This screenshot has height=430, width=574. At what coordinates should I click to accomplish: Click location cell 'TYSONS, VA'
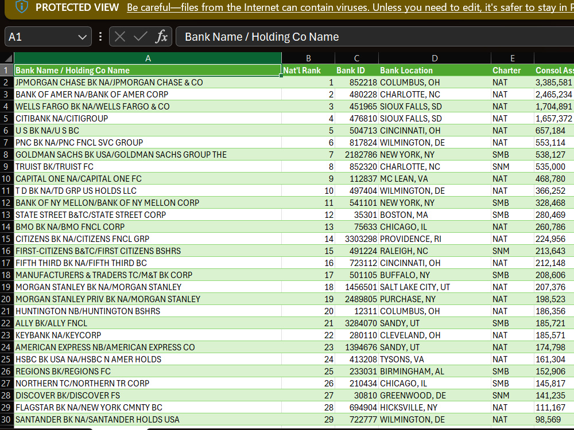pos(435,359)
